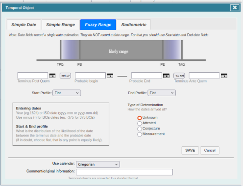The height and width of the screenshot is (186, 243).
Task: Open calendar picker for Probable begin
Action: coord(110,76)
